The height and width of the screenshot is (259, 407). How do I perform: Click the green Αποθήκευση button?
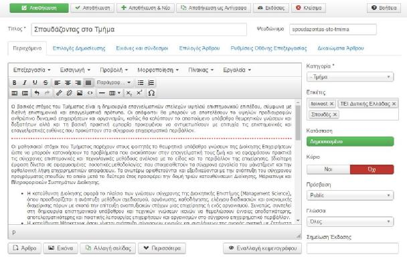39,8
